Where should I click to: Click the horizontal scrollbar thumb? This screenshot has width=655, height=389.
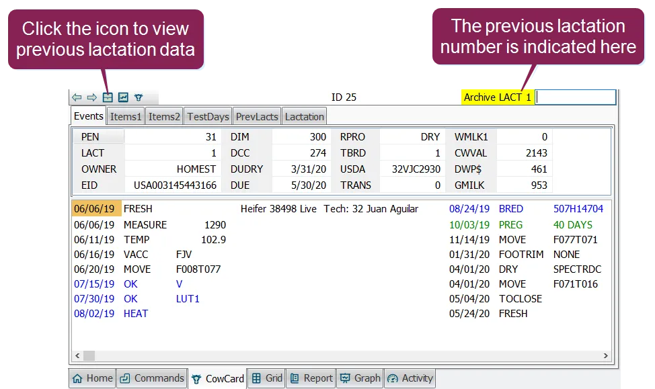[x=89, y=355]
